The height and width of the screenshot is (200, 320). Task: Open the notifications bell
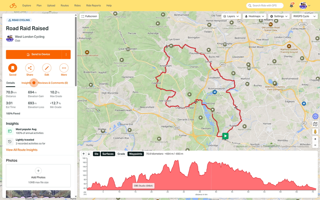pos(292,6)
